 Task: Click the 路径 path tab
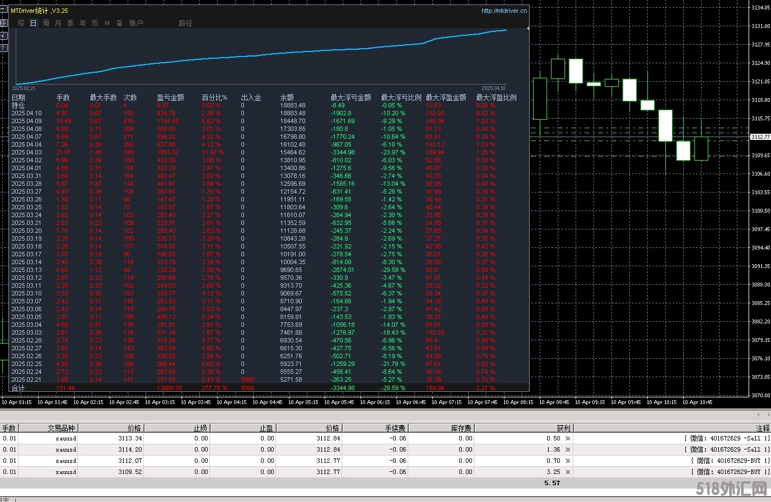[x=185, y=23]
